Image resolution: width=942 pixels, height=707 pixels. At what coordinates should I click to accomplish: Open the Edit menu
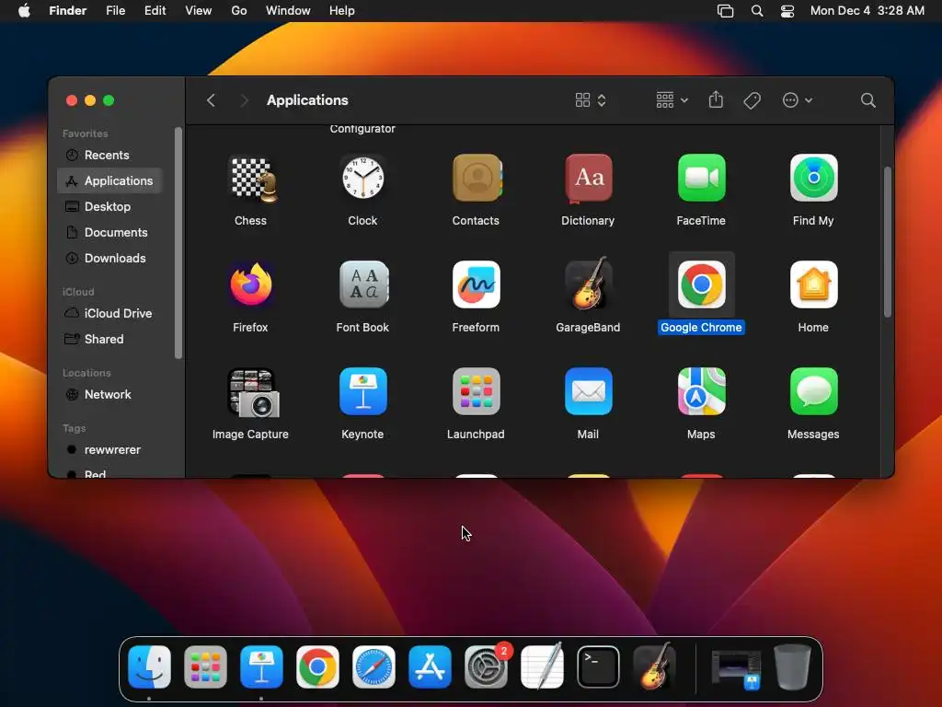[x=155, y=11]
